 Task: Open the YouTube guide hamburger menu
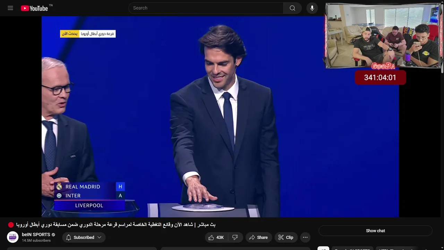pyautogui.click(x=10, y=8)
